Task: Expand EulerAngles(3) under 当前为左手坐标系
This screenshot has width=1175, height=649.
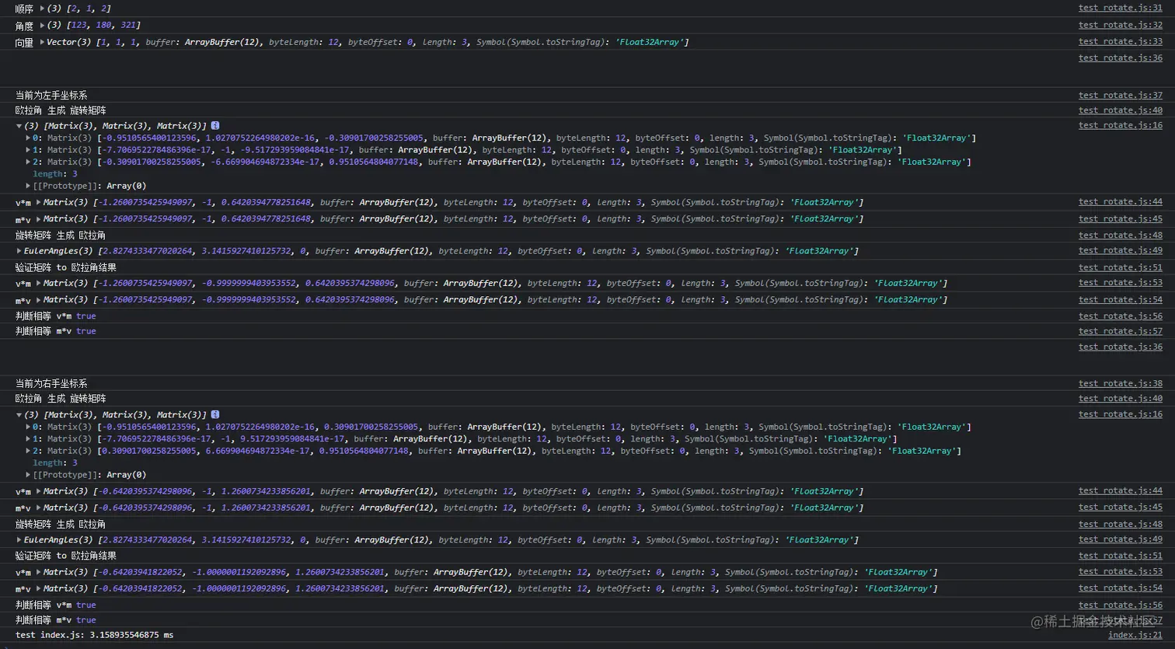Action: (x=19, y=251)
